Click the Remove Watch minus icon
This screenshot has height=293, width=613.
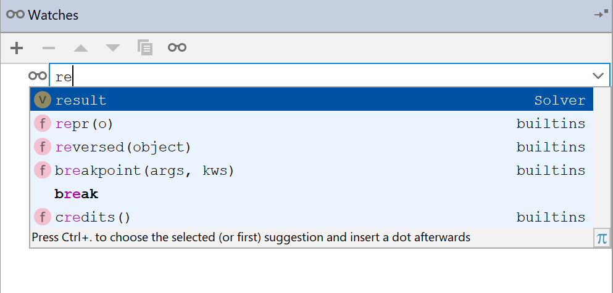[49, 48]
